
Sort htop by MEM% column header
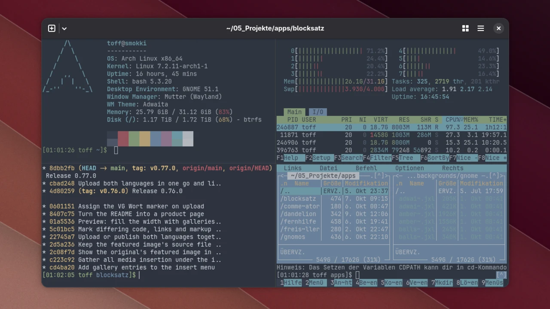pos(471,120)
